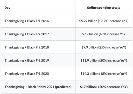Click the '$14.3 billion (18% increase YoY)' cell
Image resolution: width=133 pixels, height=94 pixels.
click(x=104, y=74)
